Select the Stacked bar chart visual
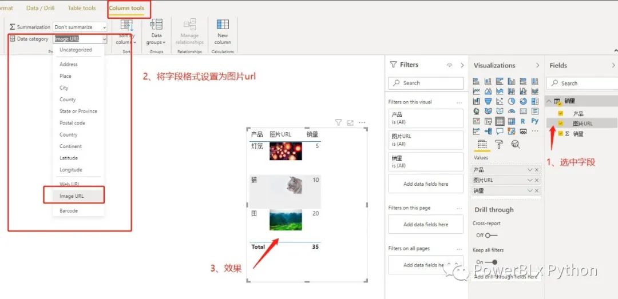Image resolution: width=618 pixels, height=299 pixels. point(476,81)
